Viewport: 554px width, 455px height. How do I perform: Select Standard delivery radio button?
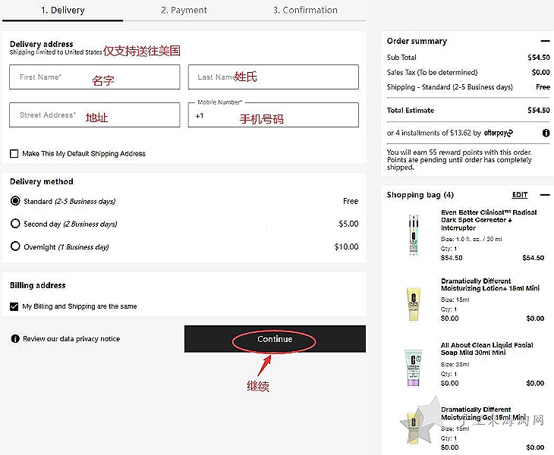tap(15, 201)
